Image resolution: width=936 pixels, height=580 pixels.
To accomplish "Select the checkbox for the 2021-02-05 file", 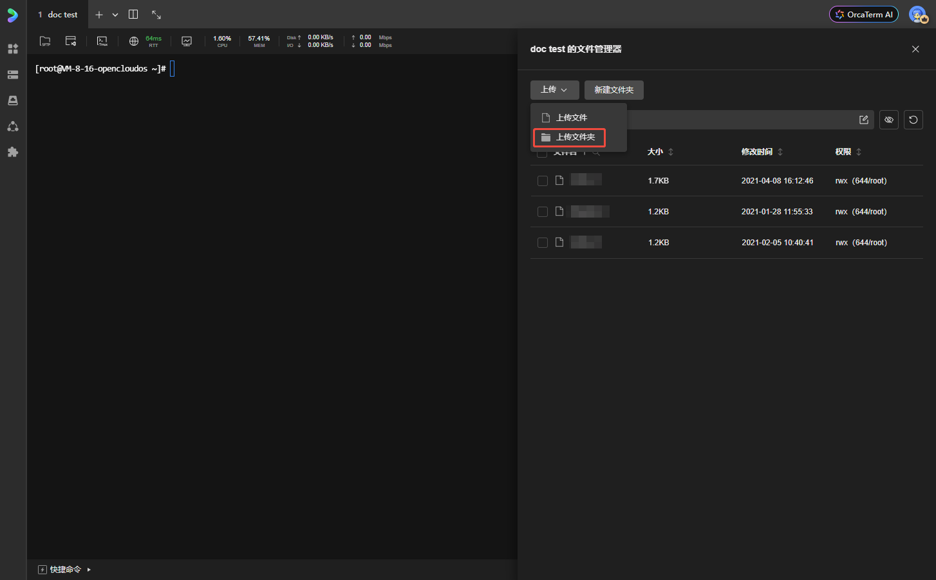I will (543, 243).
